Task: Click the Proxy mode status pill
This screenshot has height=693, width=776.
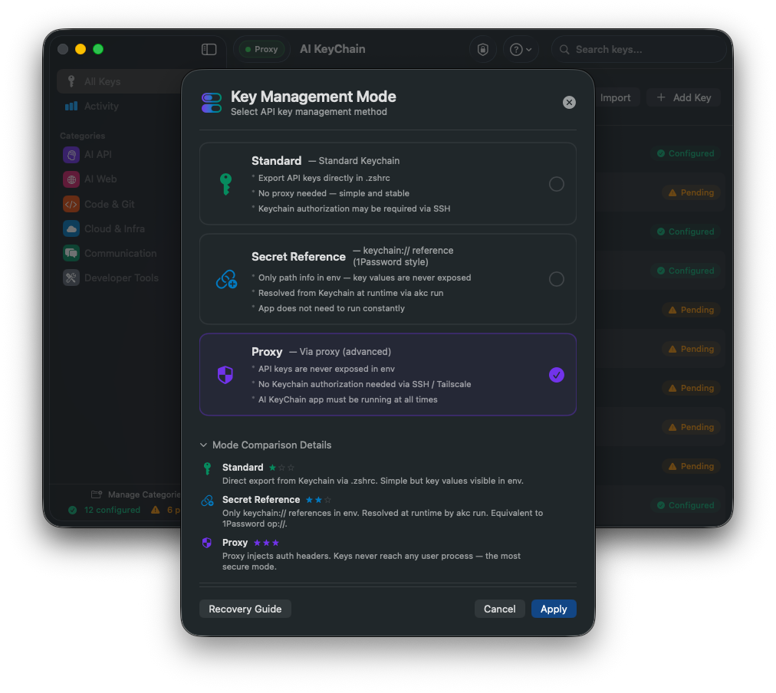Action: coord(261,50)
